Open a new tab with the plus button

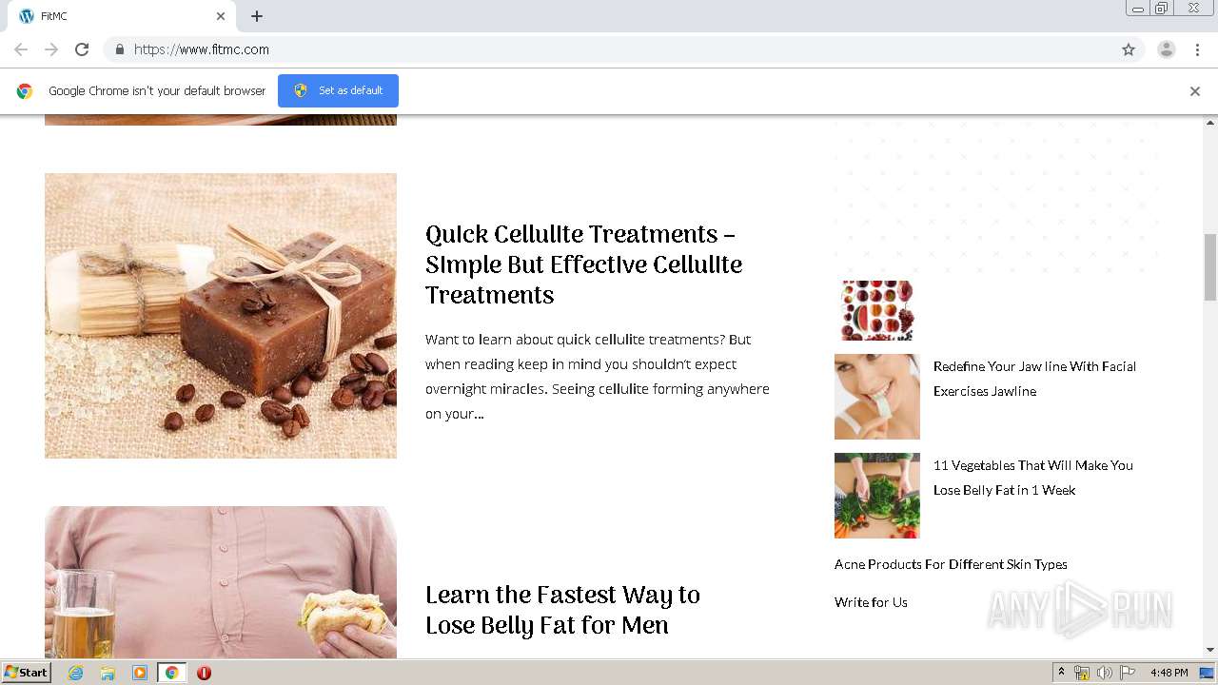click(257, 16)
